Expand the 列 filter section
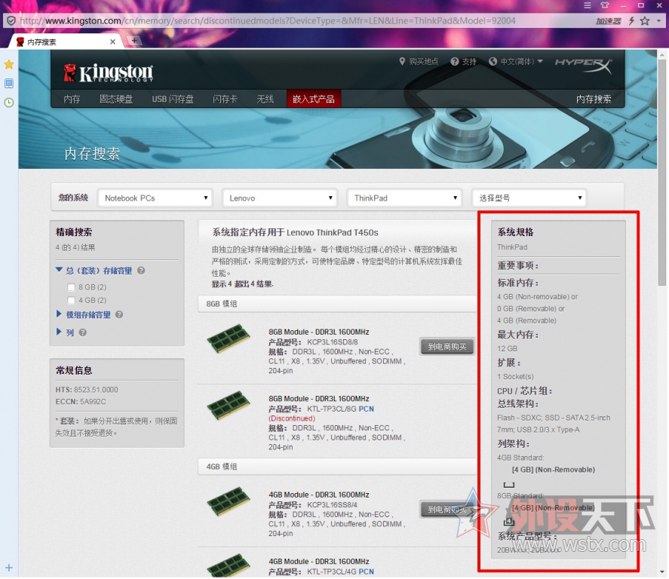The image size is (669, 579). (59, 331)
